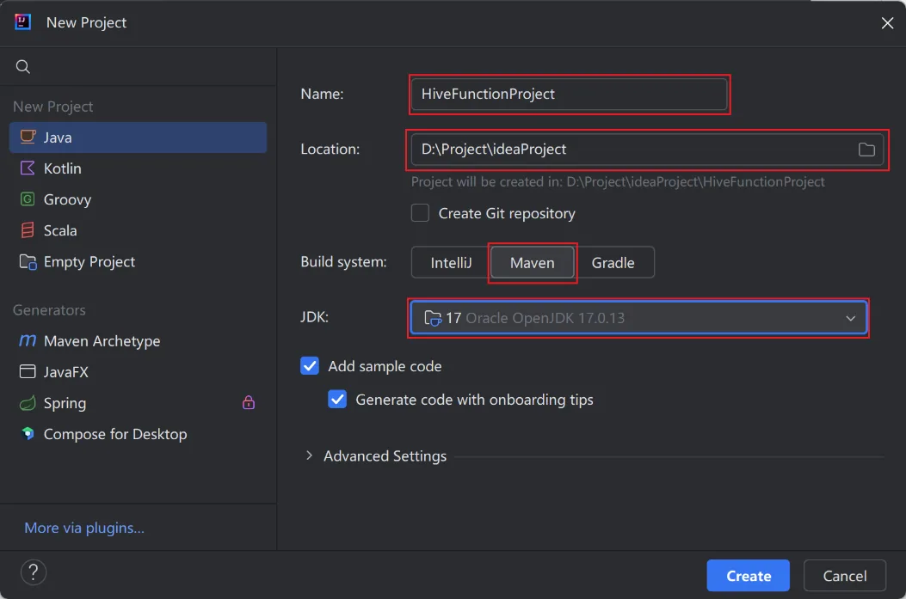Choose Spring generator

(x=139, y=403)
